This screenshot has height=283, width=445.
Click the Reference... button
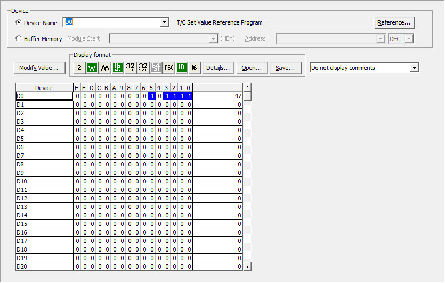click(x=394, y=22)
